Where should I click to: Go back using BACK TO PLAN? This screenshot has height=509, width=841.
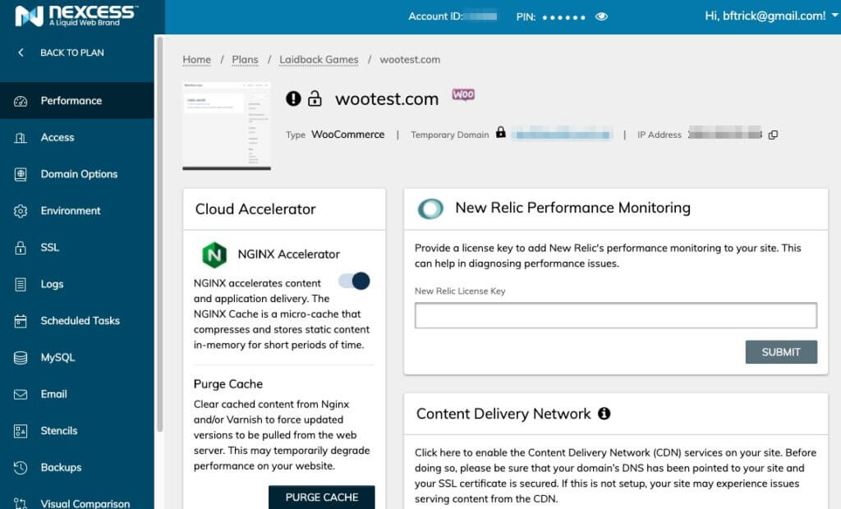(x=72, y=53)
